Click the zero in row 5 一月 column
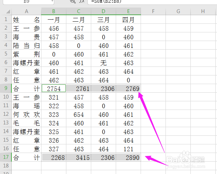This screenshot has width=217, height=174. [54, 54]
